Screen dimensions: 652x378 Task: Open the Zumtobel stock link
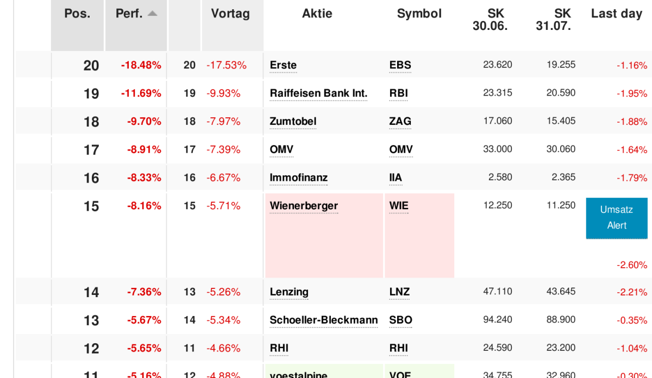pos(293,121)
